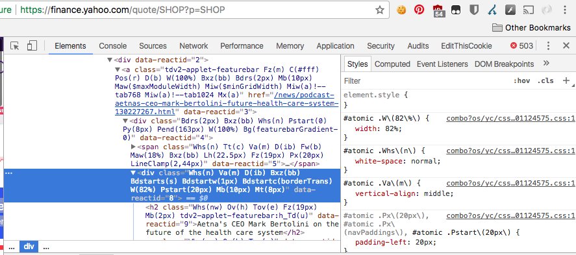The image size is (576, 255).
Task: Click the blue merging-arrows extension icon
Action: point(492,10)
